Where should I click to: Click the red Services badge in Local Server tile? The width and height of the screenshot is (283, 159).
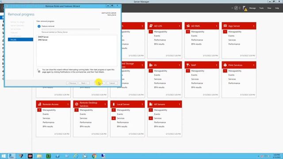114,118
